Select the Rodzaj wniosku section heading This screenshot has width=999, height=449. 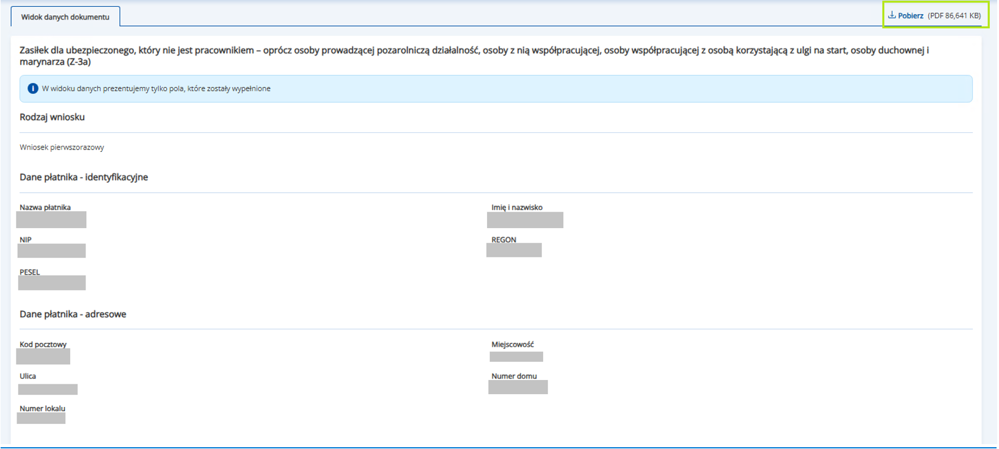point(52,117)
